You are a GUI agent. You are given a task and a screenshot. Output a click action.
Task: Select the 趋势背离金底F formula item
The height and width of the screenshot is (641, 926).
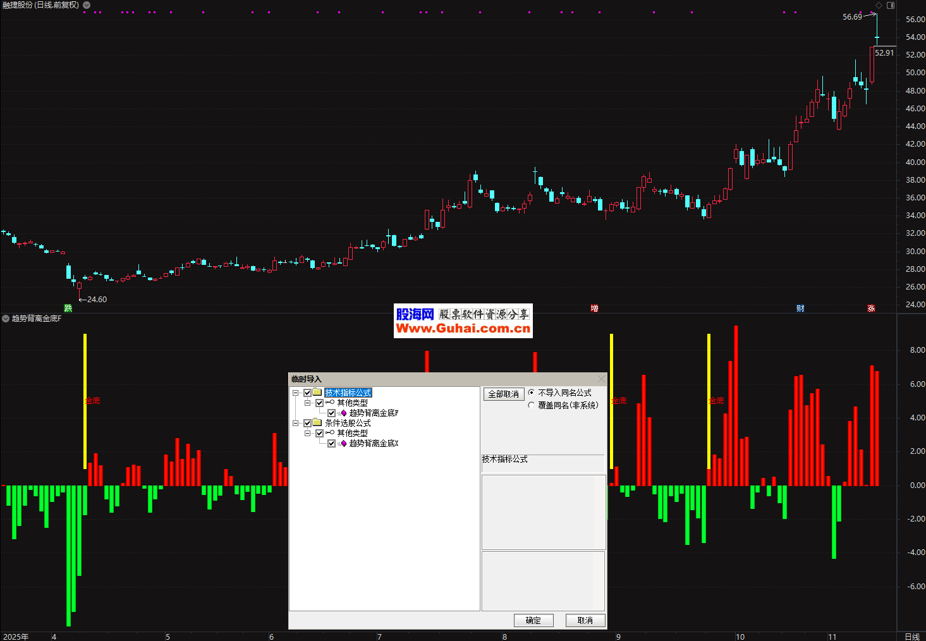tap(374, 413)
